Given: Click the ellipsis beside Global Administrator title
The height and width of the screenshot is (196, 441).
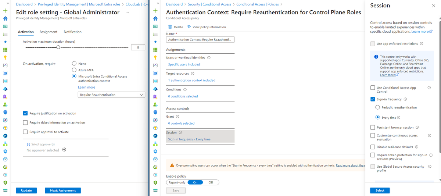Looking at the screenshot, I should tap(127, 13).
